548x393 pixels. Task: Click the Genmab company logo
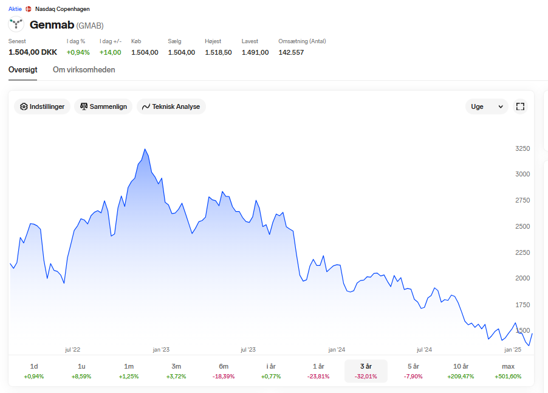16,24
